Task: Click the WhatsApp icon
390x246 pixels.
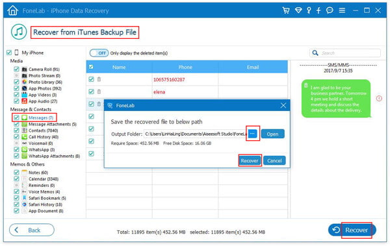Action: click(x=25, y=149)
